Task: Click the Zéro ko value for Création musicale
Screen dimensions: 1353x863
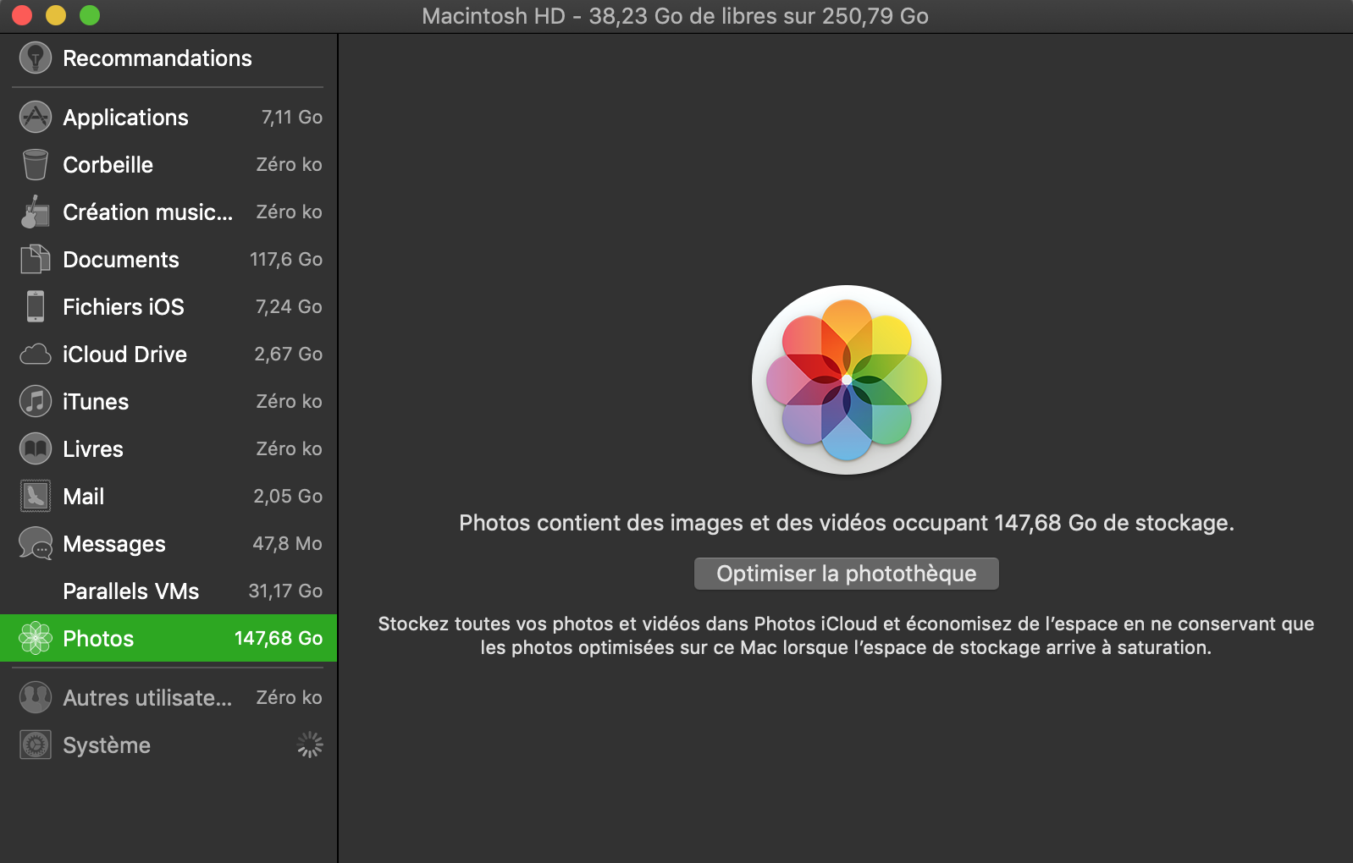Action: (x=290, y=212)
